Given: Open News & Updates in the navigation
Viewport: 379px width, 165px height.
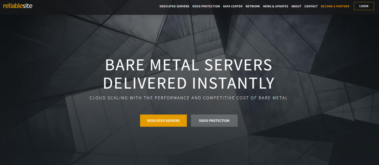Looking at the screenshot, I should [x=275, y=6].
